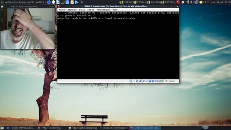Open the Emplacements menu in top panel

pos(26,2)
